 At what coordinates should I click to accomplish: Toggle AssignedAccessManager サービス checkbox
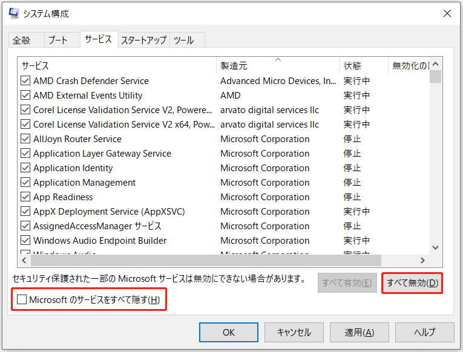25,226
